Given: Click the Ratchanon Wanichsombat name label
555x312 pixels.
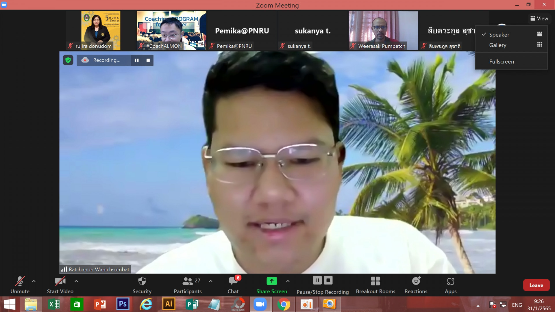Looking at the screenshot, I should [99, 269].
